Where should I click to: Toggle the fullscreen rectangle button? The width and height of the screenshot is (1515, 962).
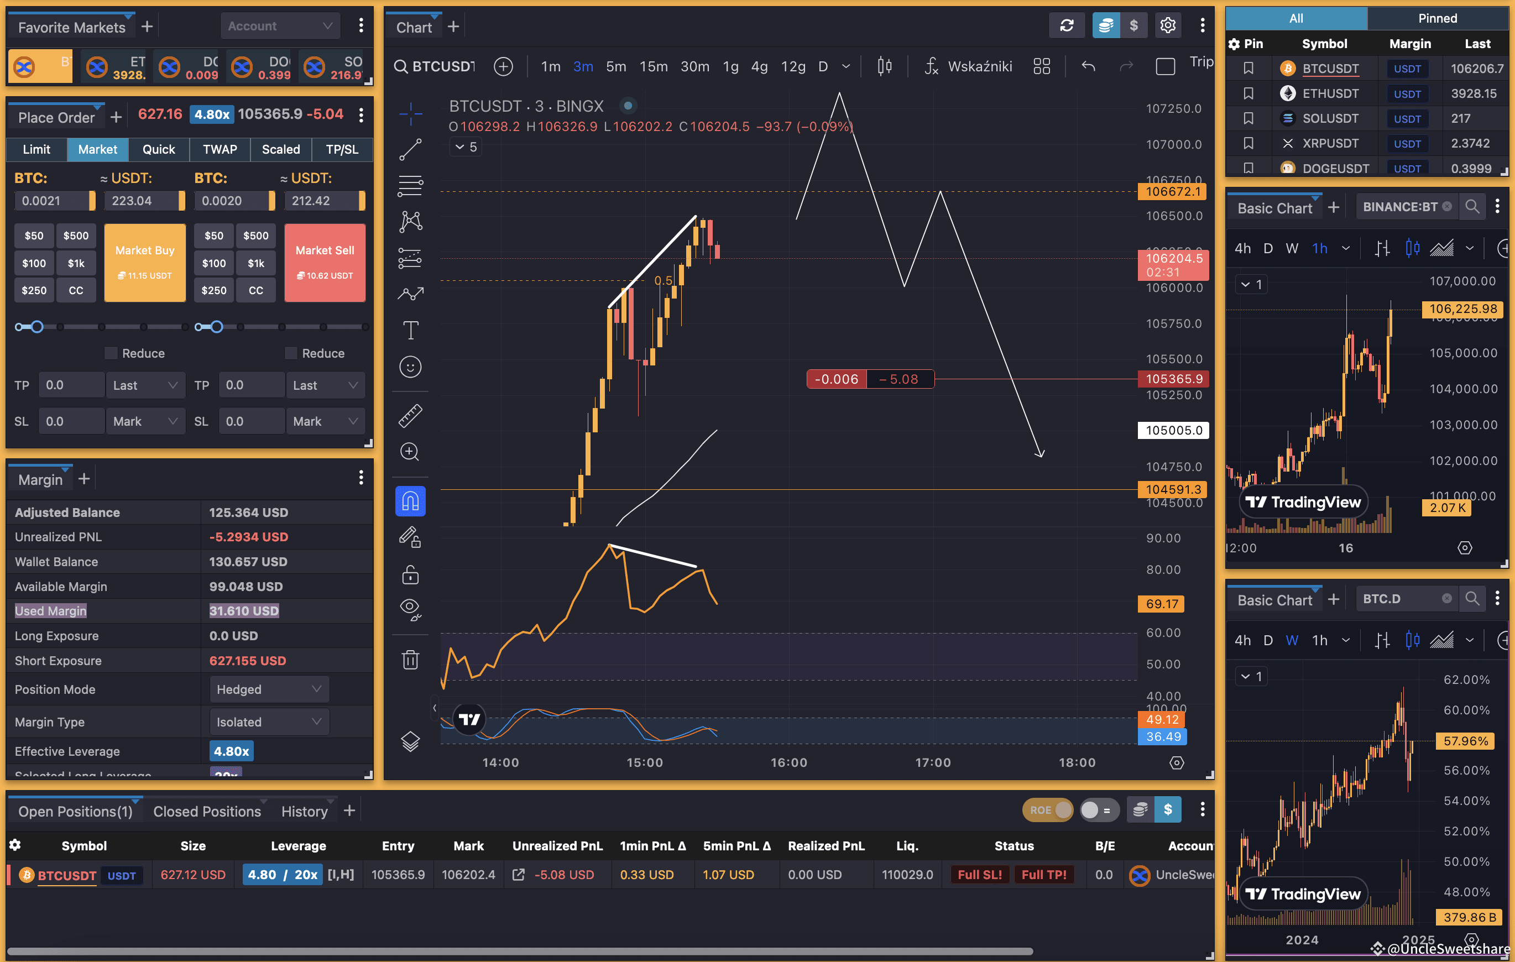click(1165, 66)
